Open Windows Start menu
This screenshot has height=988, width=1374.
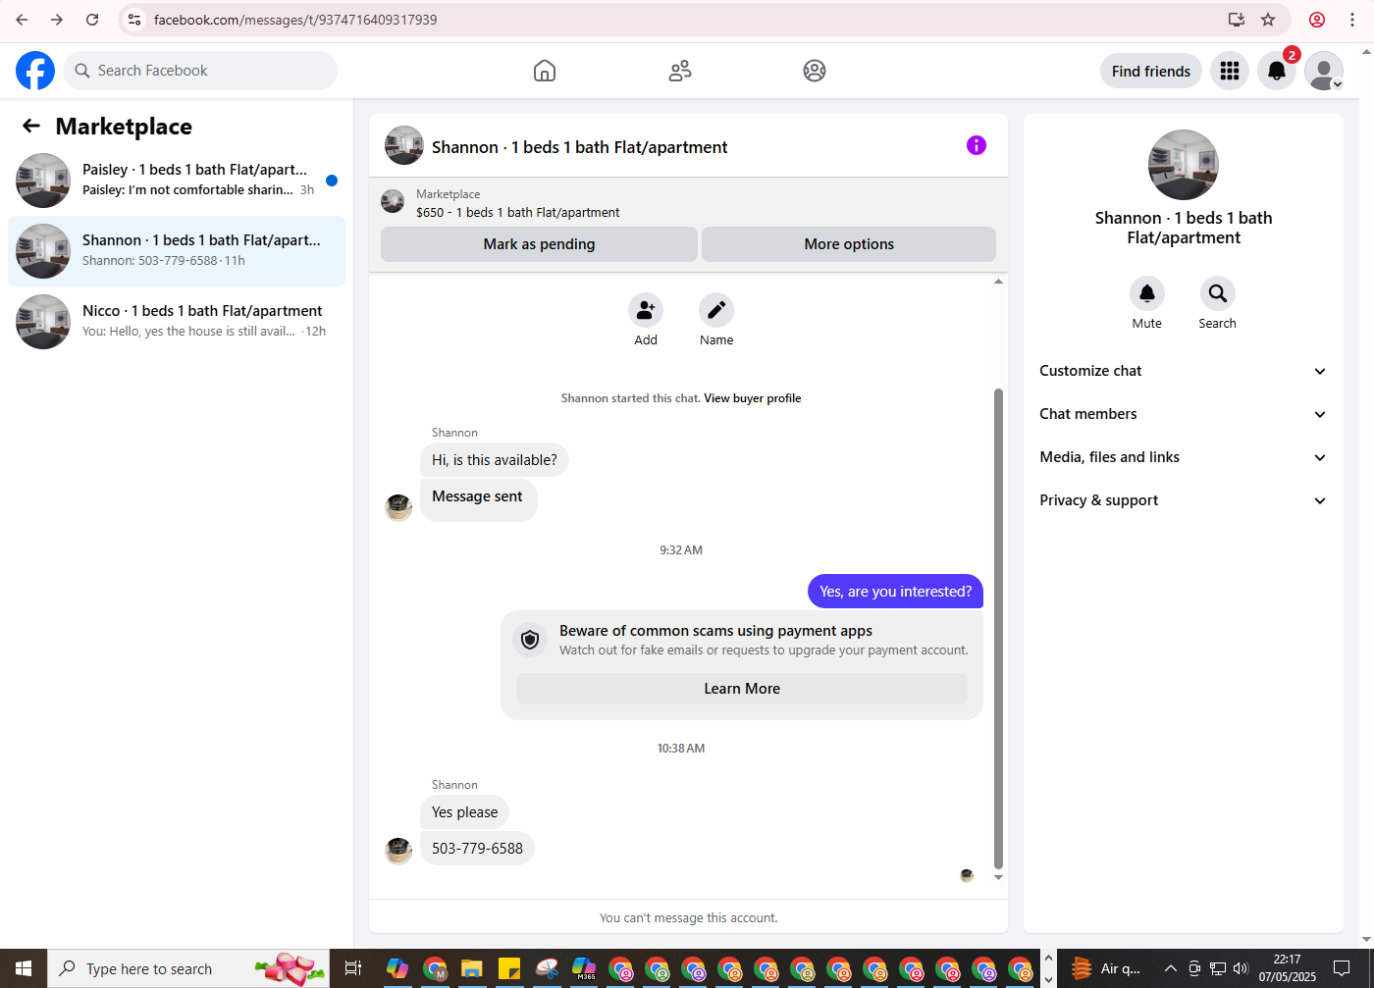pyautogui.click(x=24, y=968)
